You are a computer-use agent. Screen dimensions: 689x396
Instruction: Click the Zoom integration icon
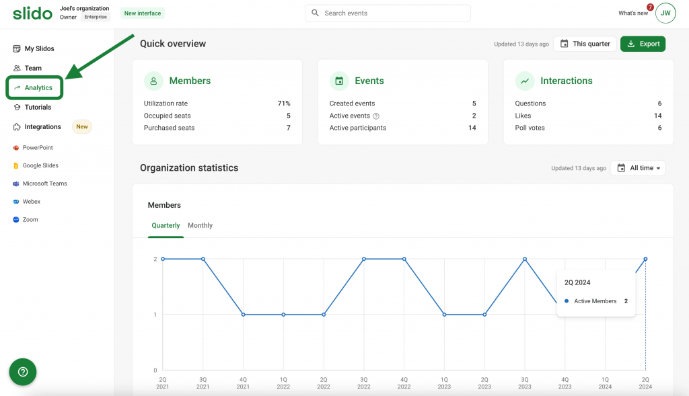pyautogui.click(x=16, y=219)
